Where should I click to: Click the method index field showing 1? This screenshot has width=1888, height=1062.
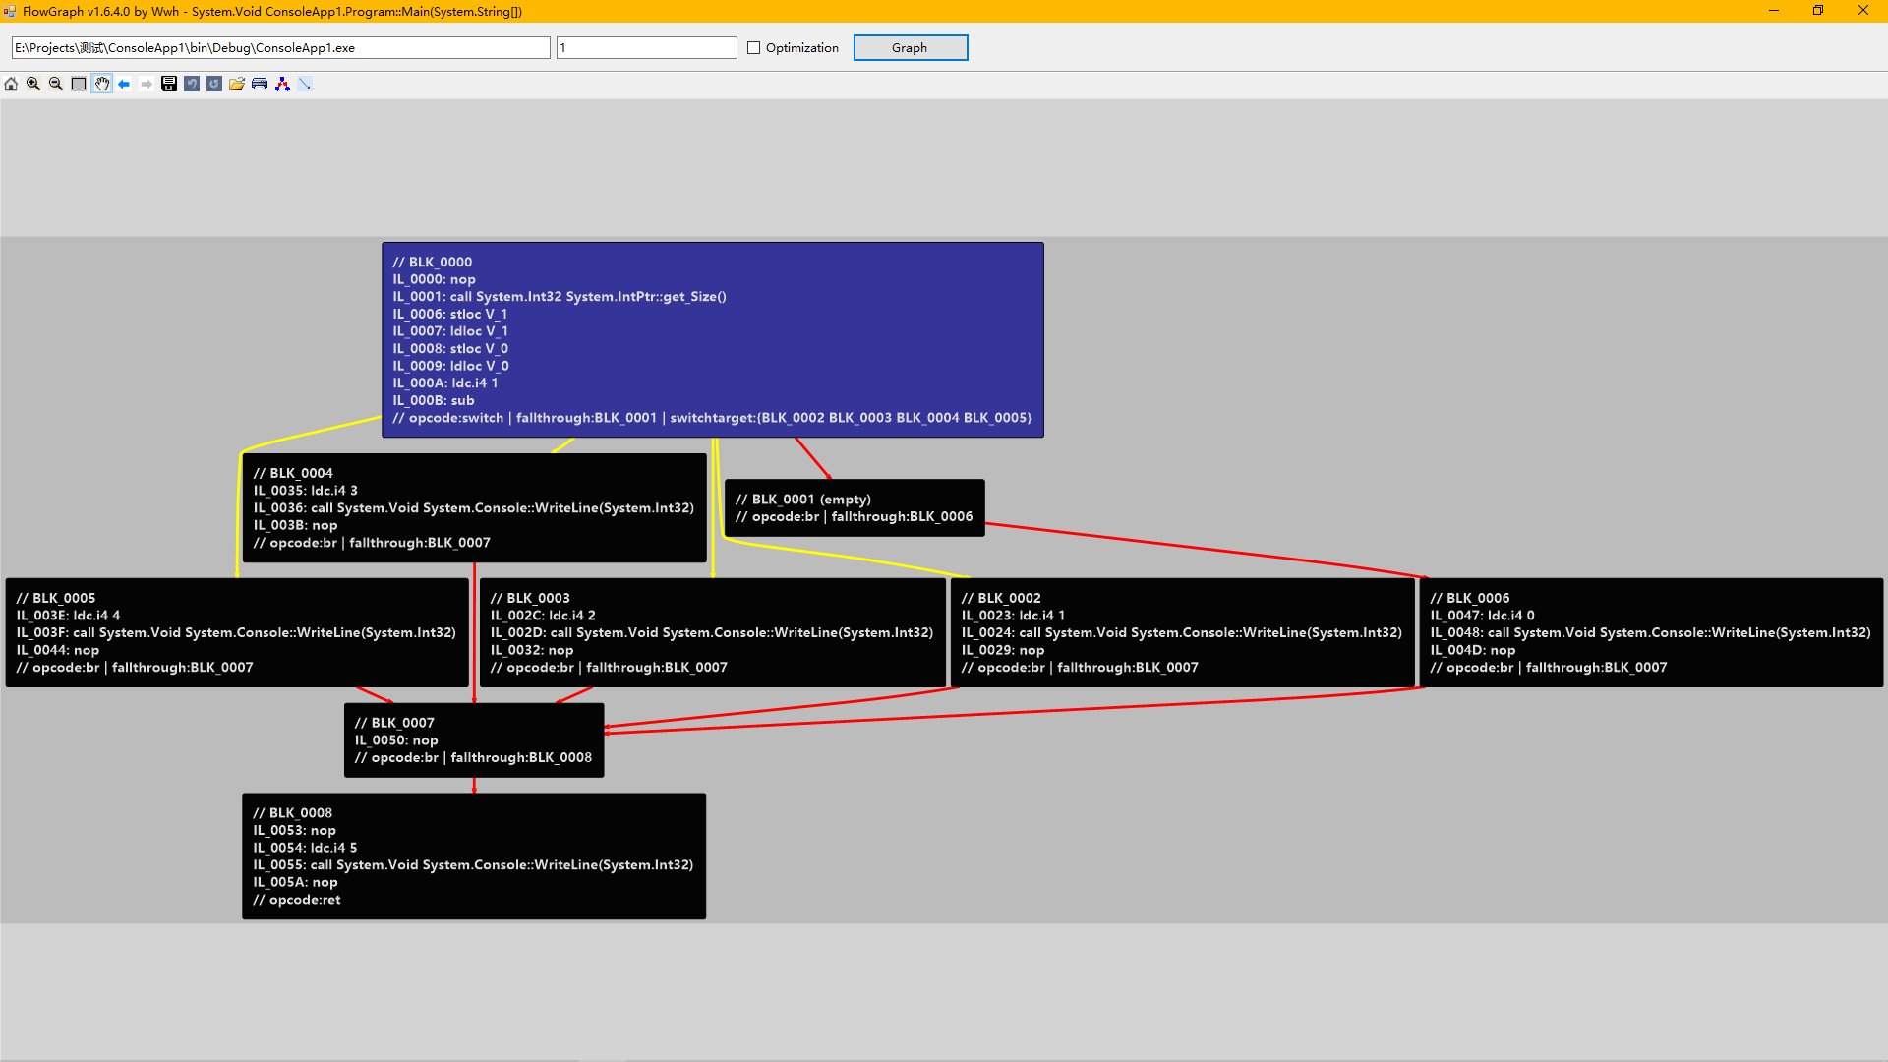(646, 48)
